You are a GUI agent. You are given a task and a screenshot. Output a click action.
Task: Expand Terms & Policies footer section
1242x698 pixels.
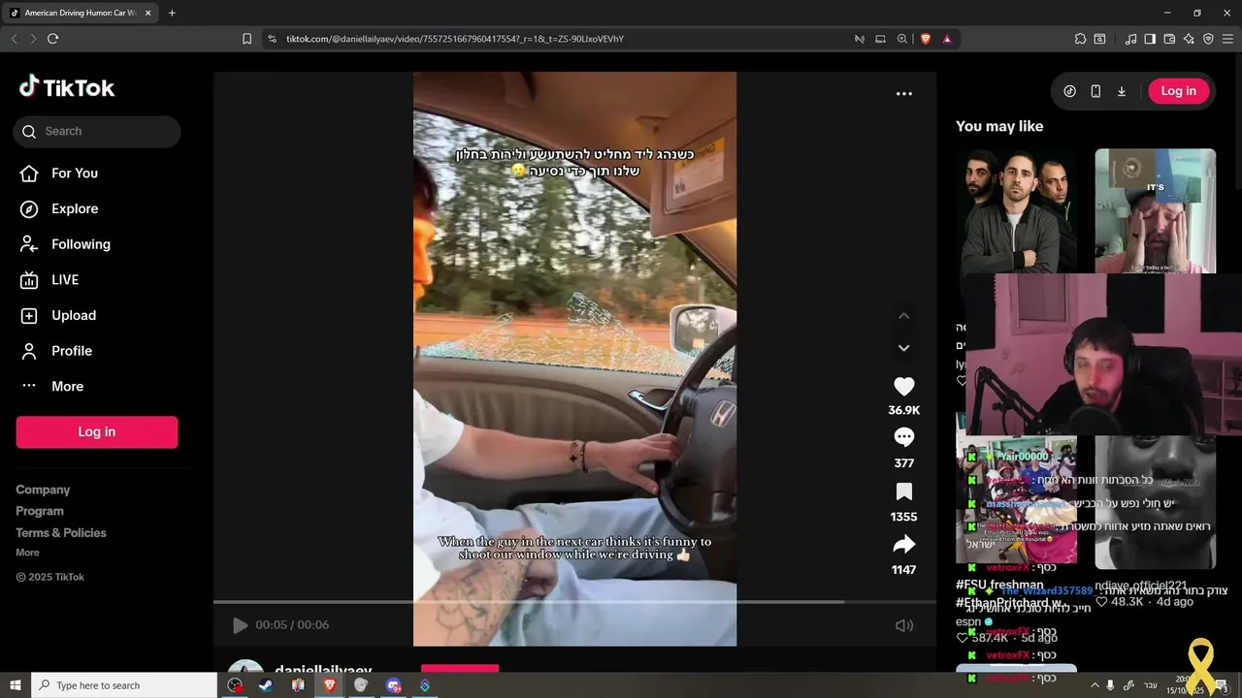(61, 532)
